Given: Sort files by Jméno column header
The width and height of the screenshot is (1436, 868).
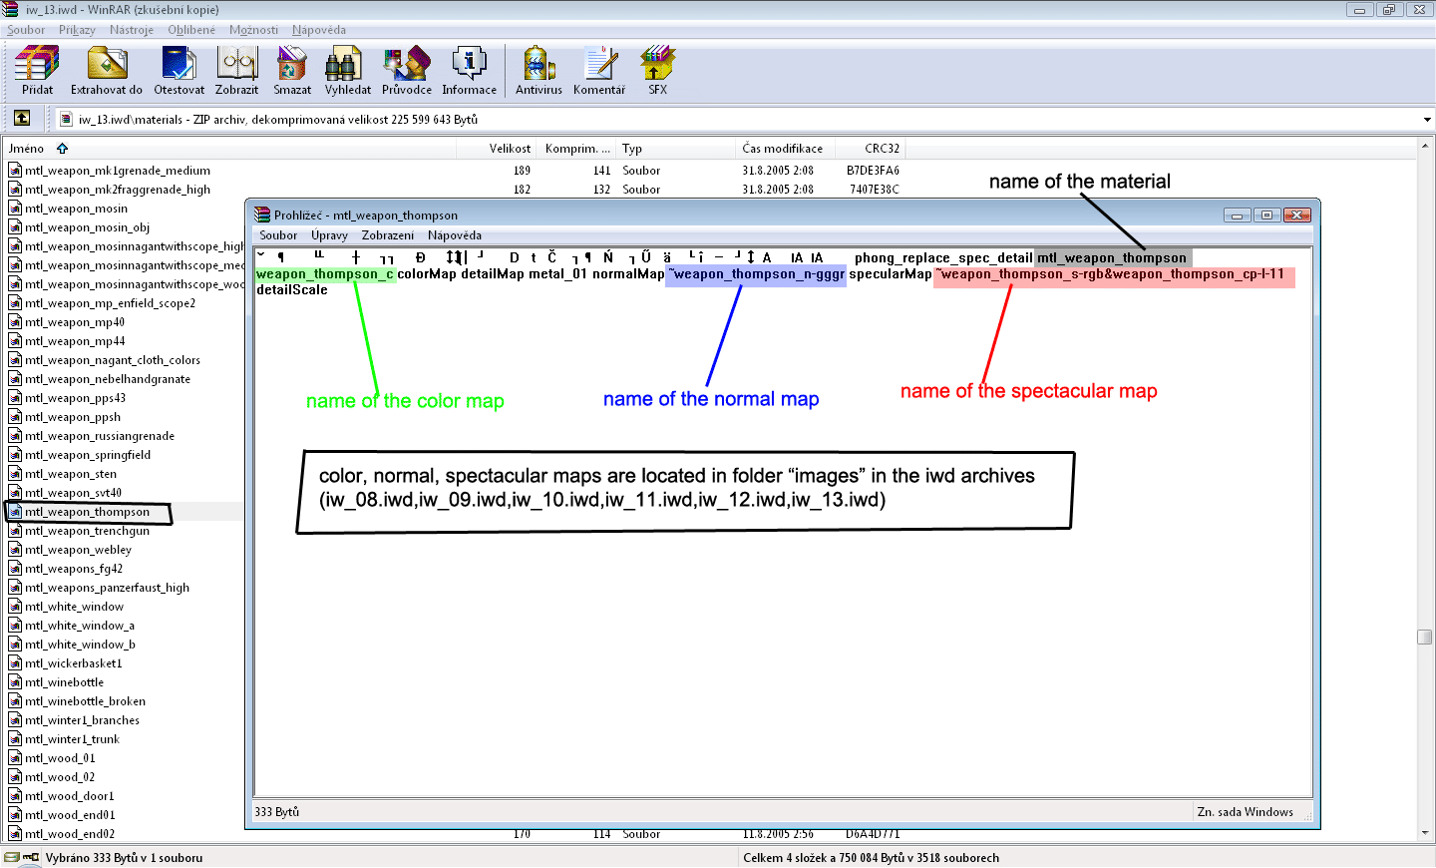Looking at the screenshot, I should coord(229,149).
